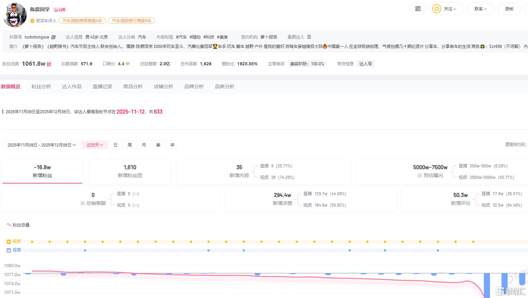
Task: Click the 汽车指数榜周榜第9名 ranking tag
Action: coord(82,21)
